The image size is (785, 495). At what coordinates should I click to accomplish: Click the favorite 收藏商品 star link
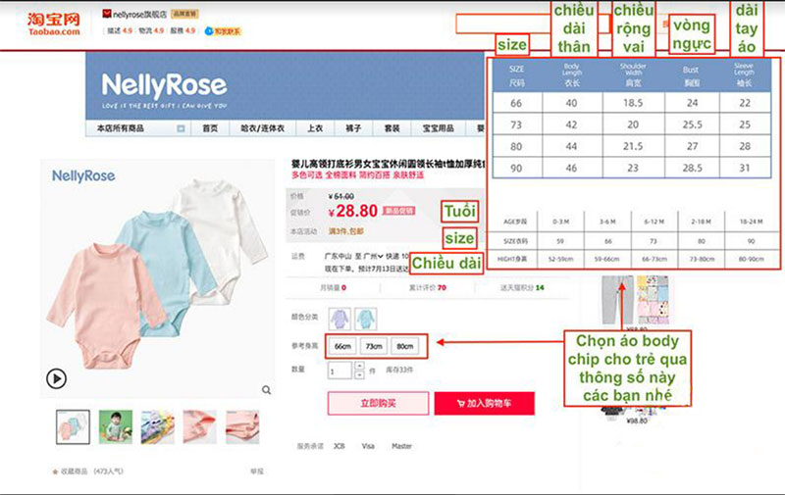(x=87, y=471)
